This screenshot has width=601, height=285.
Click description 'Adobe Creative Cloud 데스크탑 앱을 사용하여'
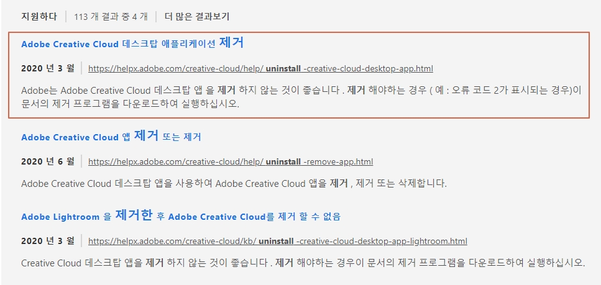point(234,184)
